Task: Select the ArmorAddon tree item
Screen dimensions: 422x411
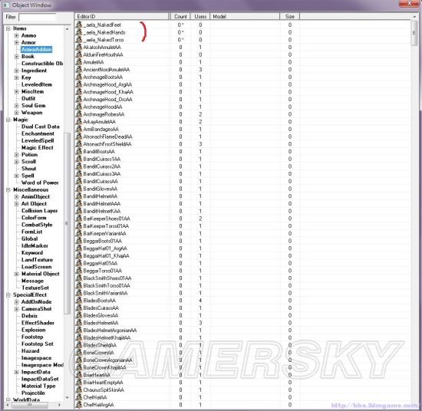Action: click(x=36, y=50)
